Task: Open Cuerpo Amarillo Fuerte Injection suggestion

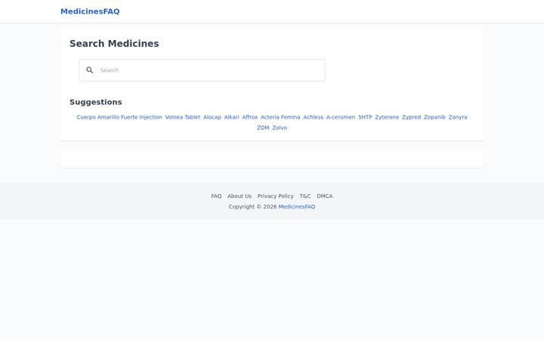Action: (119, 117)
